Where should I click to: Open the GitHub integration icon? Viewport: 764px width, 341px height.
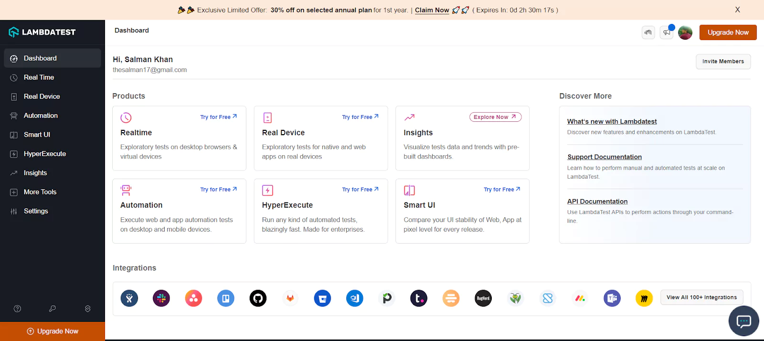[258, 298]
